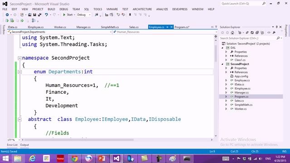Click Collapse All in Solution Explorer
290x163 pixels.
pyautogui.click(x=257, y=33)
